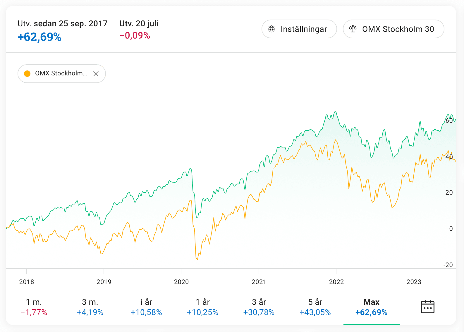This screenshot has width=464, height=332.
Task: Click the settings gear icon
Action: click(271, 29)
